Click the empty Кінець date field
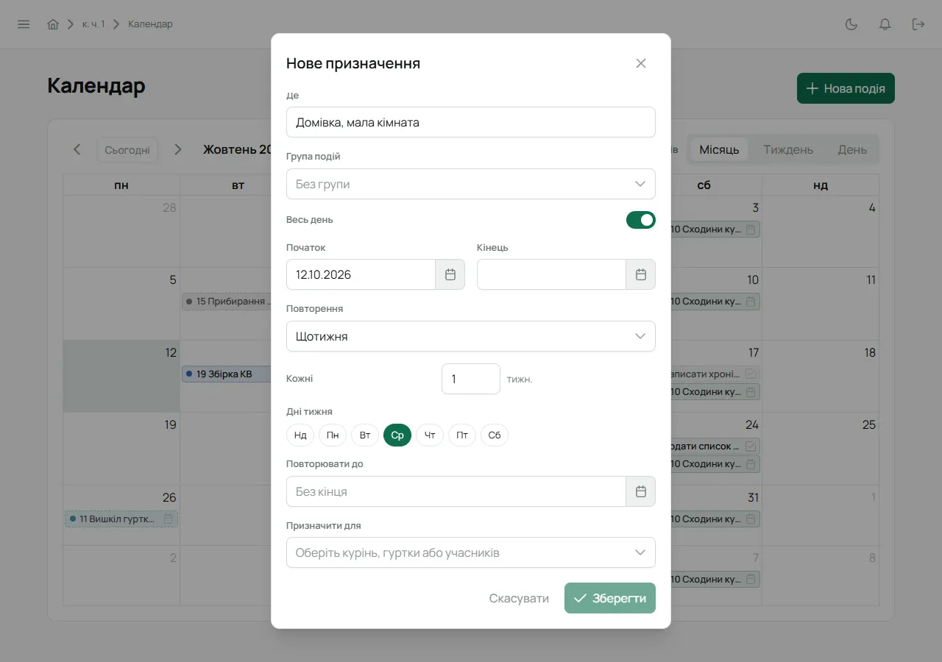Image resolution: width=942 pixels, height=662 pixels. [552, 274]
